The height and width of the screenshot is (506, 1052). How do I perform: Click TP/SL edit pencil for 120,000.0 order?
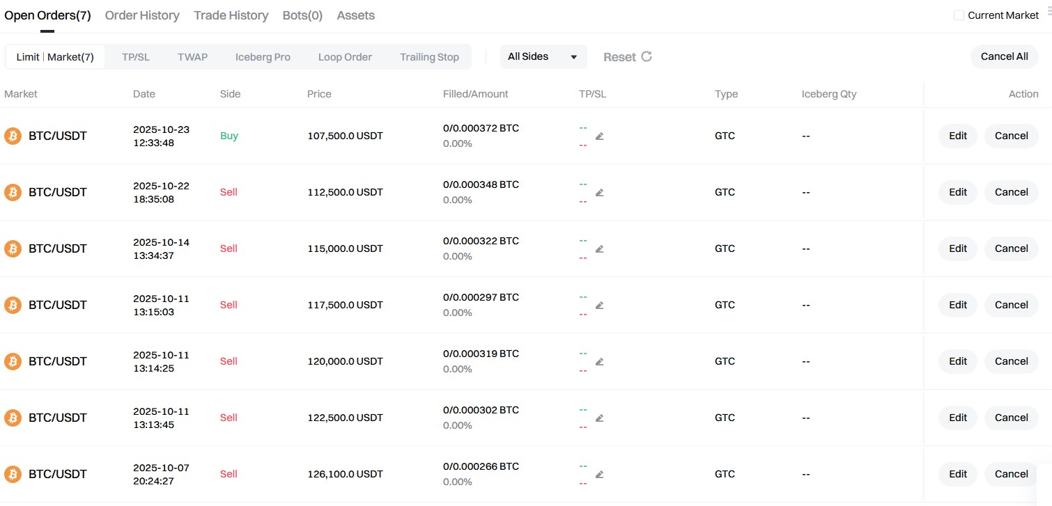point(599,362)
